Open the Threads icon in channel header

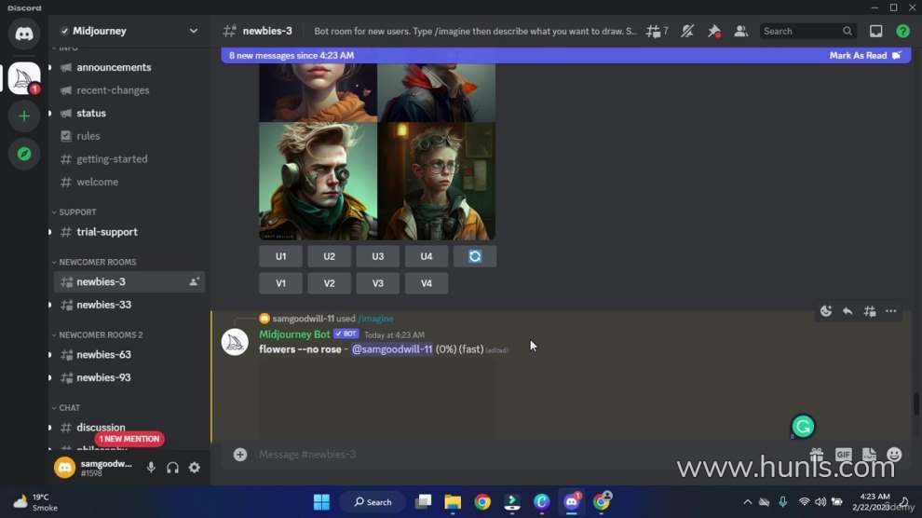653,31
